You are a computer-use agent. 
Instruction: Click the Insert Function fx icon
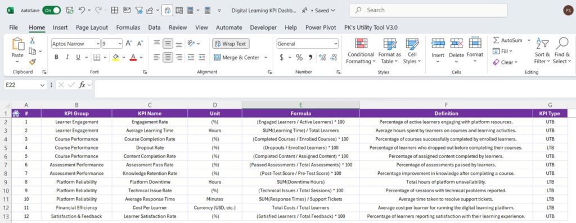(82, 85)
